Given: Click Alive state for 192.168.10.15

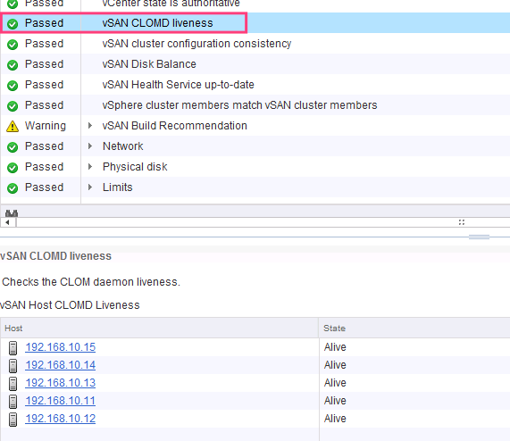Looking at the screenshot, I should 335,347.
